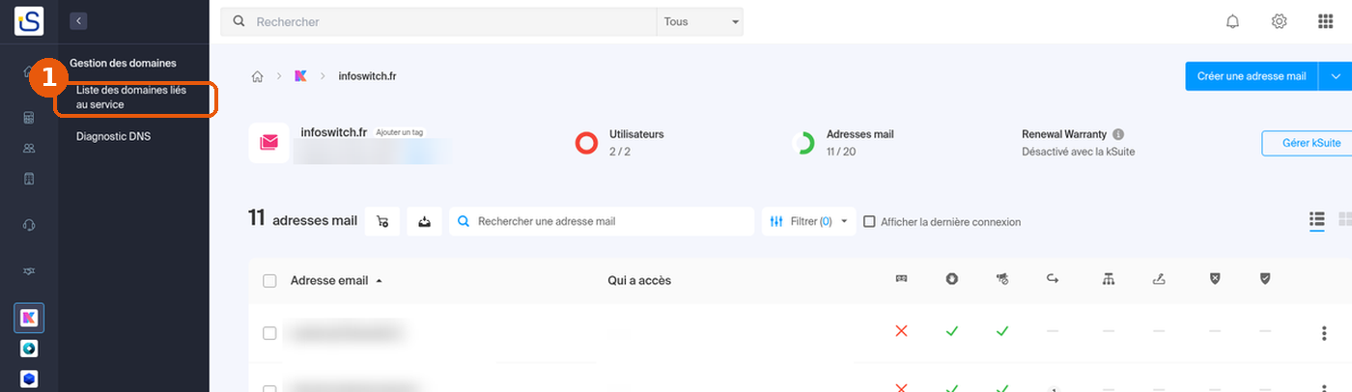This screenshot has height=392, width=1352.
Task: Open the building icon in left rail
Action: click(29, 179)
